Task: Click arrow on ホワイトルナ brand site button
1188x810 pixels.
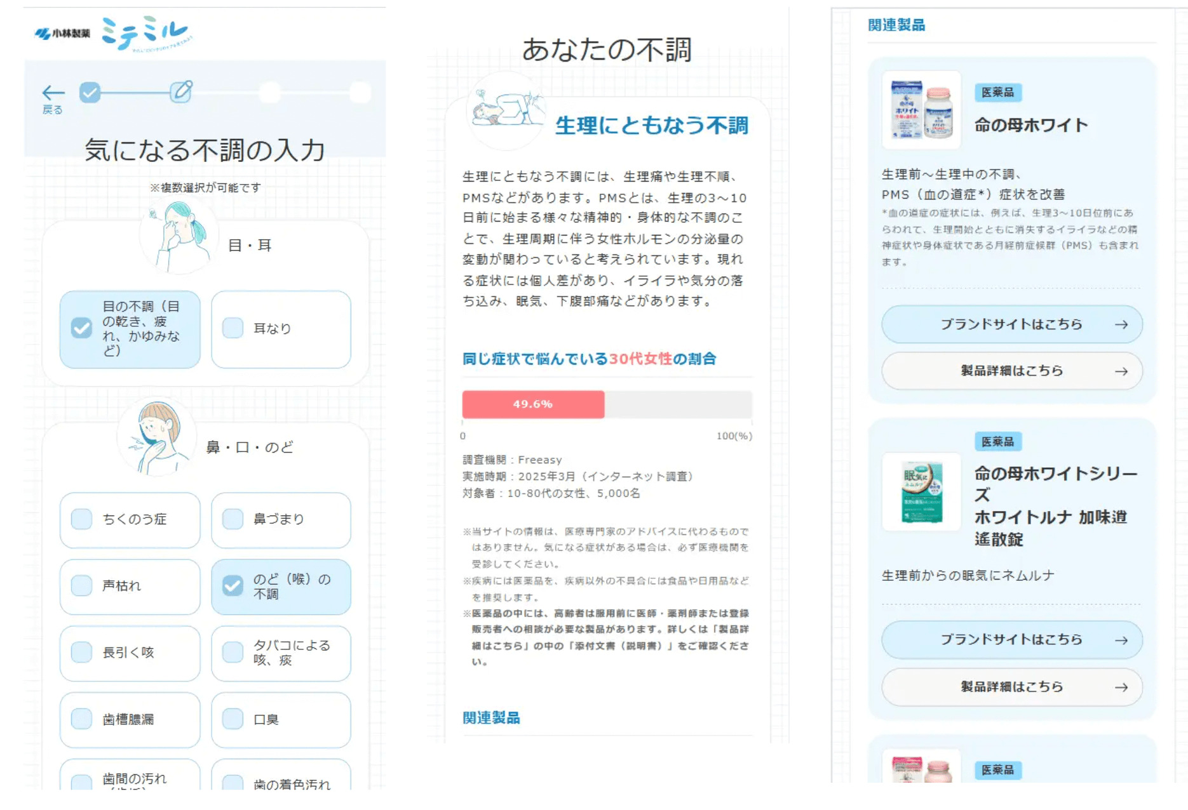Action: [1121, 640]
